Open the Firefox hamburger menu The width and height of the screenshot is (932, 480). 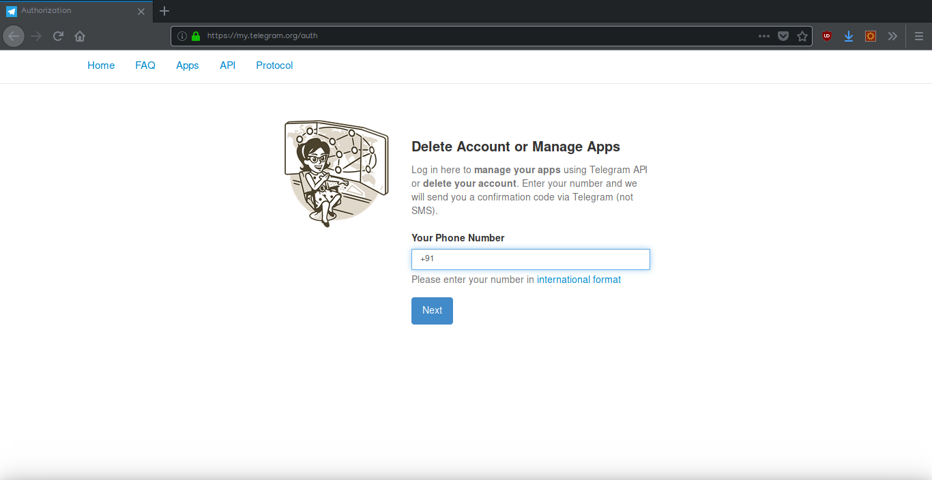919,35
